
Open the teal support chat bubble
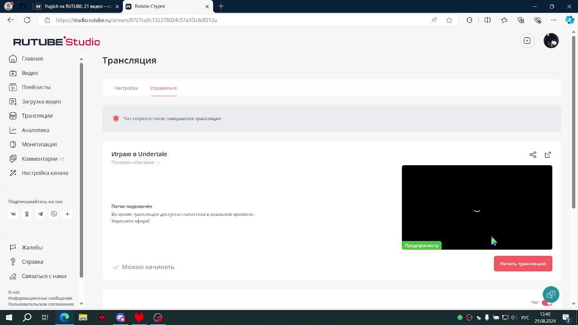point(551,295)
